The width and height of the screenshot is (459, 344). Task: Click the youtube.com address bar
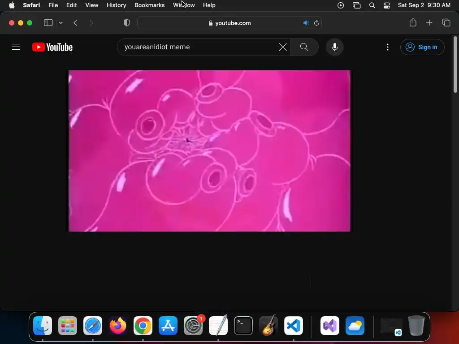pos(229,23)
